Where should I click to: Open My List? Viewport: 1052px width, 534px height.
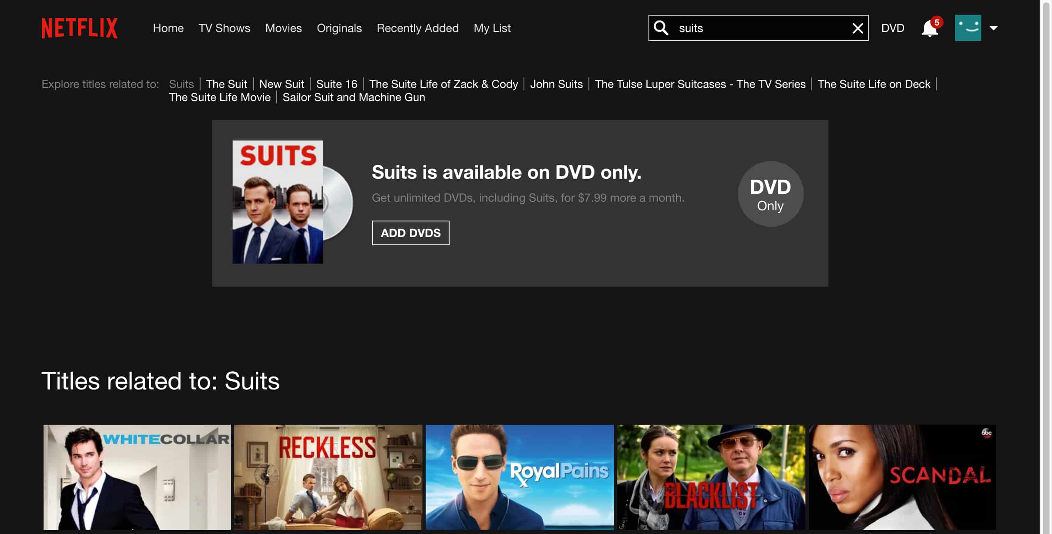click(x=492, y=28)
